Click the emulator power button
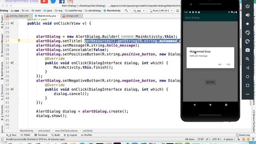Screen dimensions: 256x144 [248, 6]
